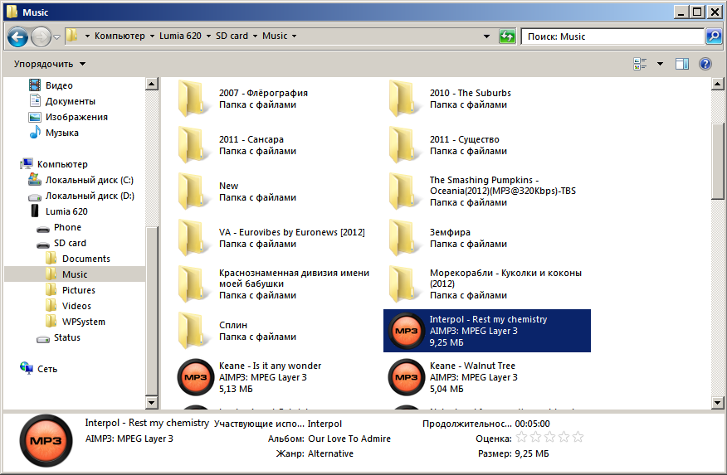Click MP3 icon of Keane - Is it any wonder

click(196, 377)
